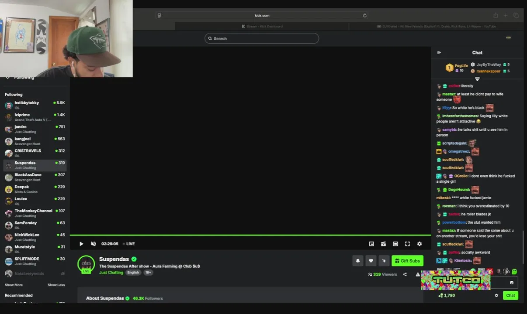Open the Just Chatting category link
The height and width of the screenshot is (314, 527).
coord(111,273)
